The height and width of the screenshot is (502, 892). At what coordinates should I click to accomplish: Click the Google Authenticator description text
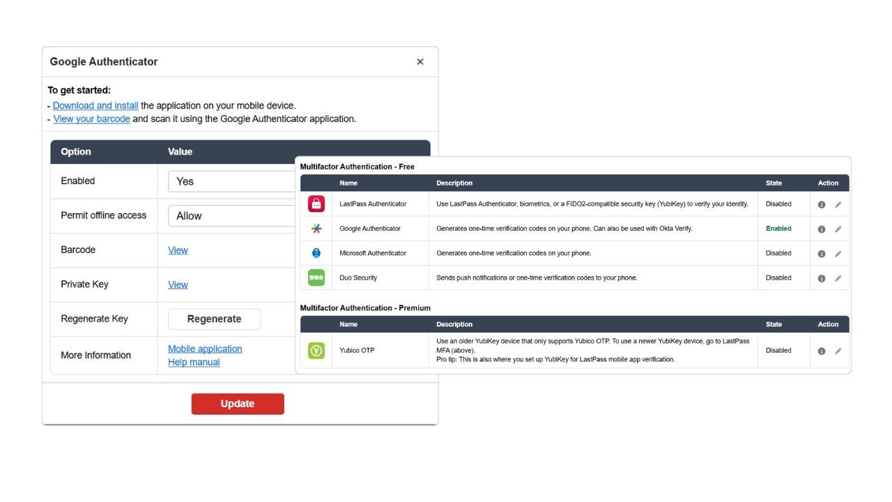point(564,229)
